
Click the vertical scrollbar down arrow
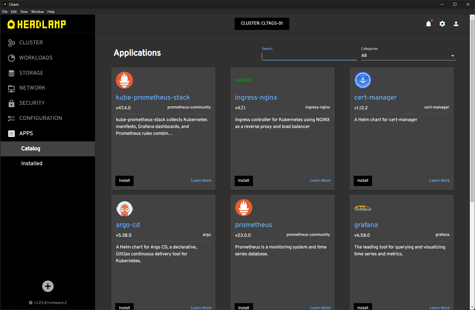(472, 307)
